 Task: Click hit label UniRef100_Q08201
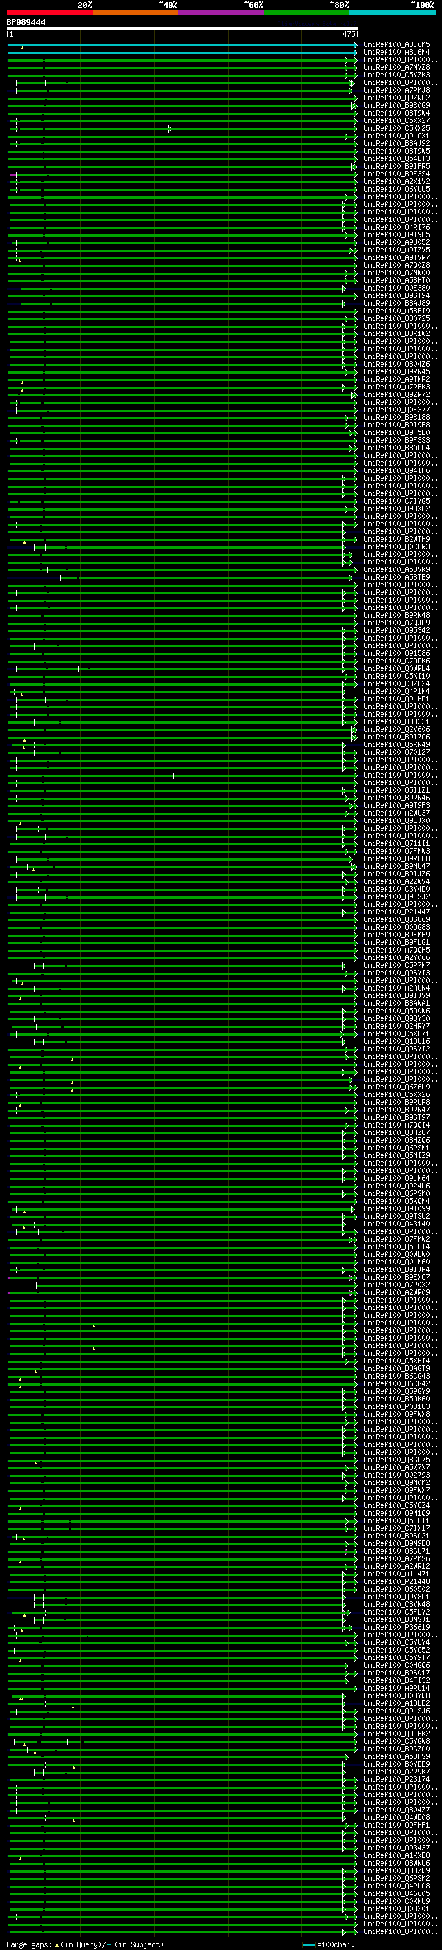pyautogui.click(x=396, y=1908)
